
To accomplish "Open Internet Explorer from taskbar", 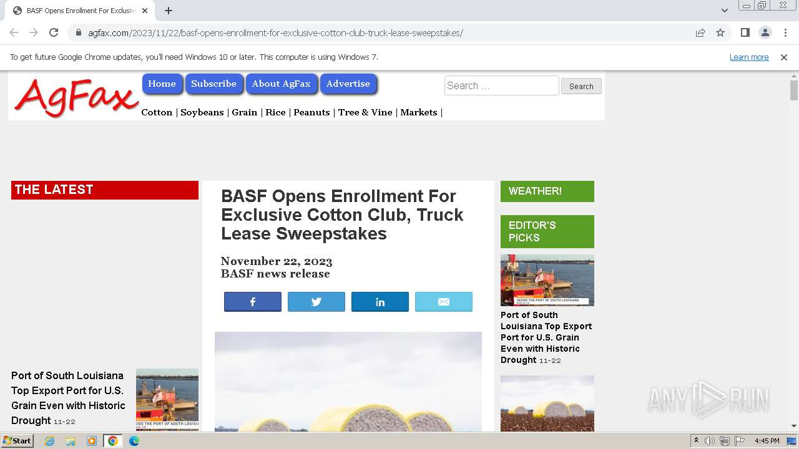I will [x=50, y=441].
